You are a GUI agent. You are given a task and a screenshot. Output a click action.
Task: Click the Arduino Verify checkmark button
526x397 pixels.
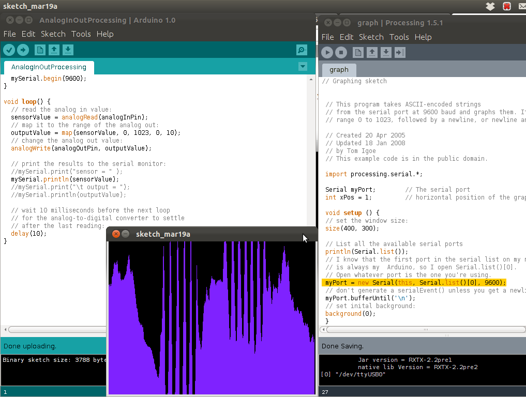[x=9, y=50]
